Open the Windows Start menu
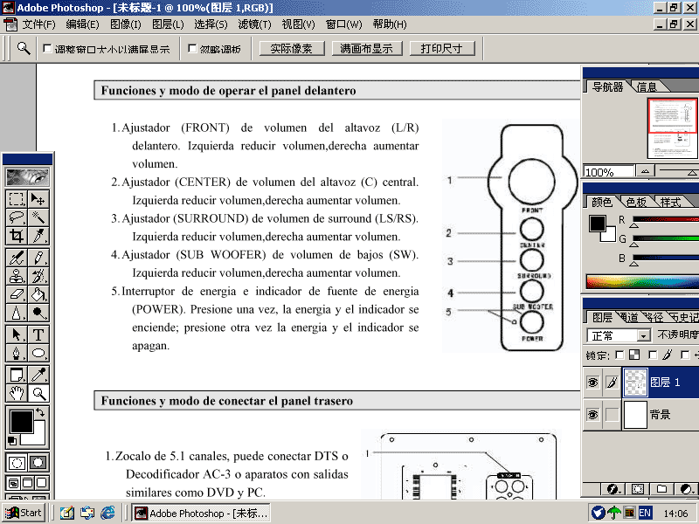Viewport: 699px width, 524px height. point(24,513)
